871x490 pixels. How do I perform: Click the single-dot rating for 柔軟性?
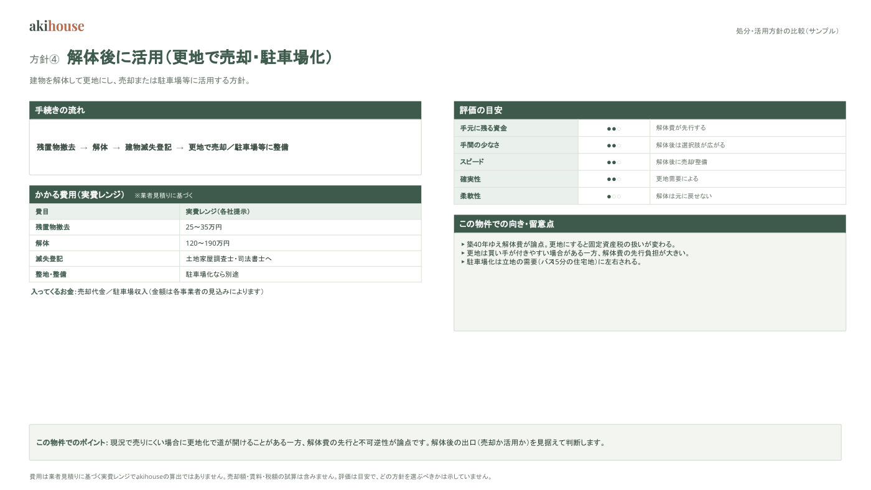point(614,196)
